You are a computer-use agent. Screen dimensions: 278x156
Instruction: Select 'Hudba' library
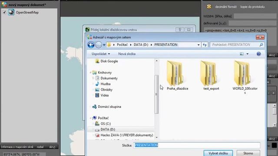tap(106, 84)
